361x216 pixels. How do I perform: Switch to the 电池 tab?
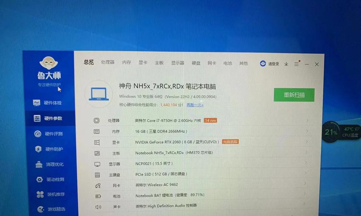point(227,63)
